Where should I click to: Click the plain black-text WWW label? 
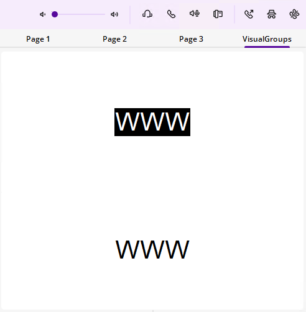point(152,249)
